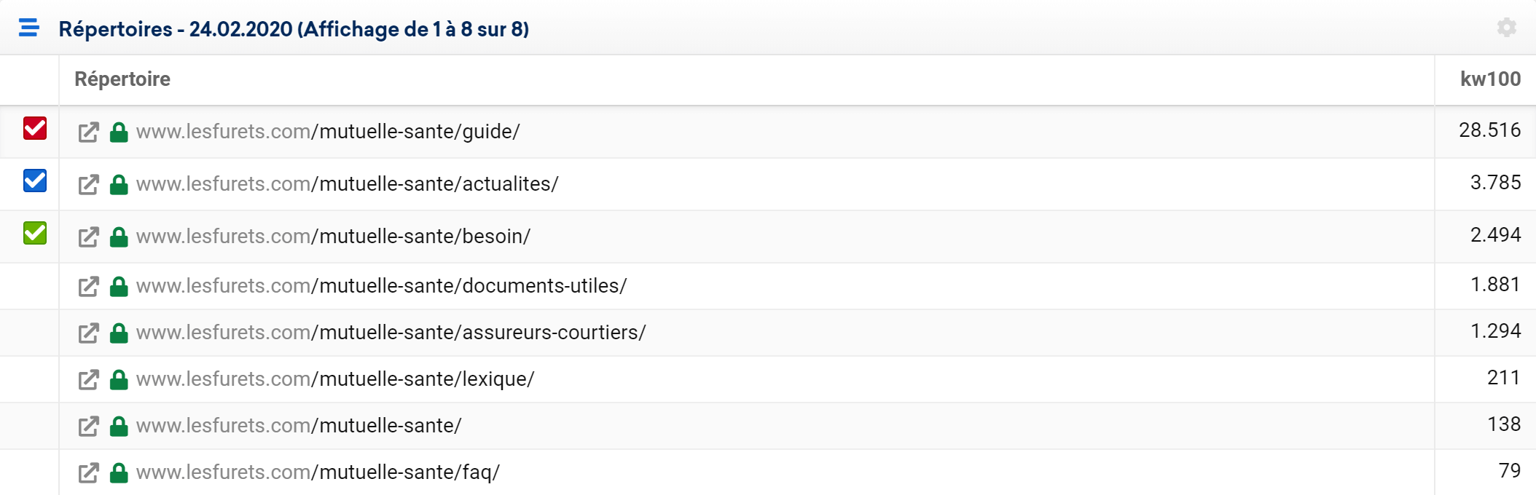
Task: Open the mutuelle-sante/guide/ directory link
Action: (x=328, y=132)
